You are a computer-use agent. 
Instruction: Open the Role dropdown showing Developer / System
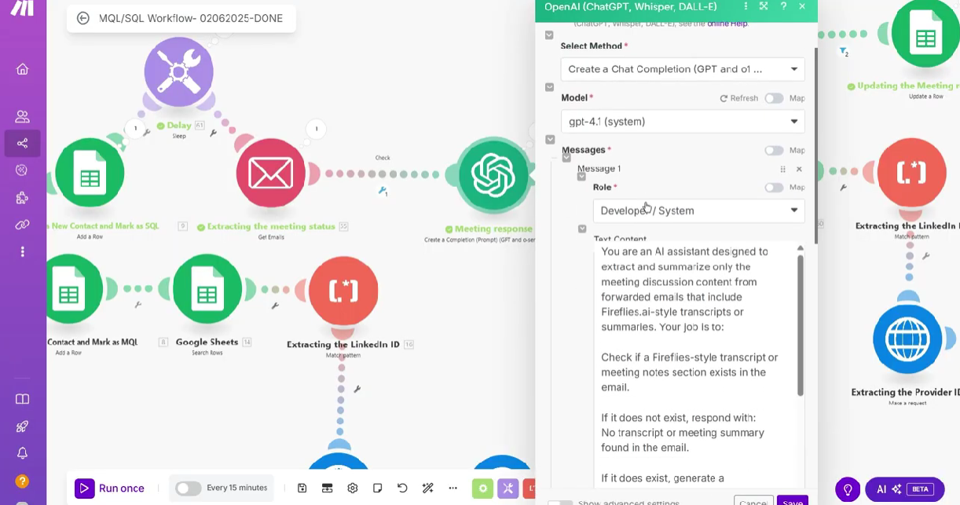point(699,210)
